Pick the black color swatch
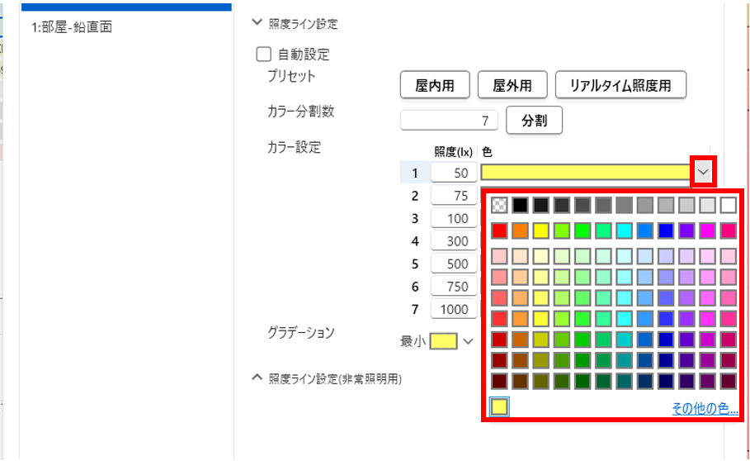Screen dimensions: 750x461 pos(520,205)
